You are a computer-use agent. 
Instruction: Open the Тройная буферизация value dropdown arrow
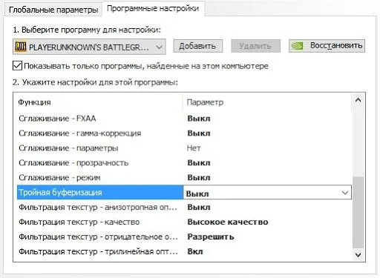pyautogui.click(x=345, y=193)
